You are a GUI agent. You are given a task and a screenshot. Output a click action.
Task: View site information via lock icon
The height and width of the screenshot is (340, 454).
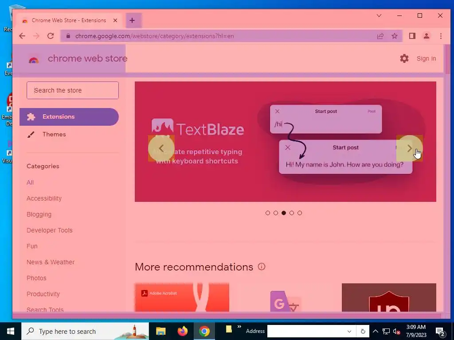click(x=68, y=36)
